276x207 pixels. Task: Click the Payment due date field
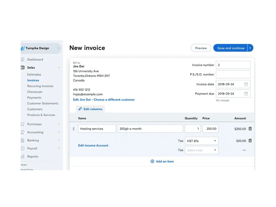[233, 94]
